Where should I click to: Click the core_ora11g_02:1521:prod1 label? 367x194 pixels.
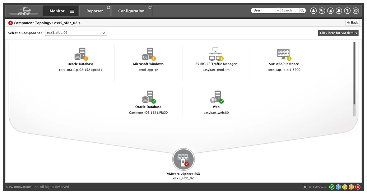(x=81, y=70)
